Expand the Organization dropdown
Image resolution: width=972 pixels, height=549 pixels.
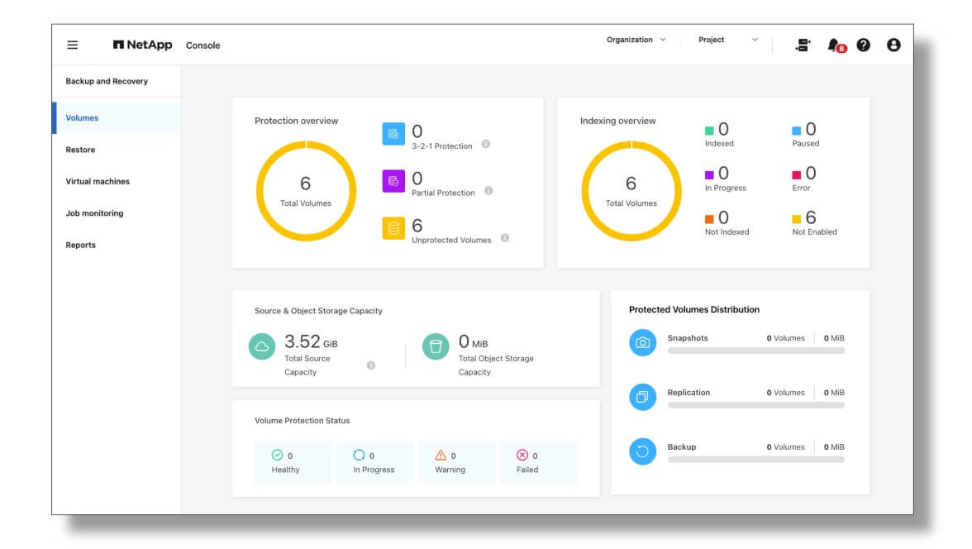point(636,40)
